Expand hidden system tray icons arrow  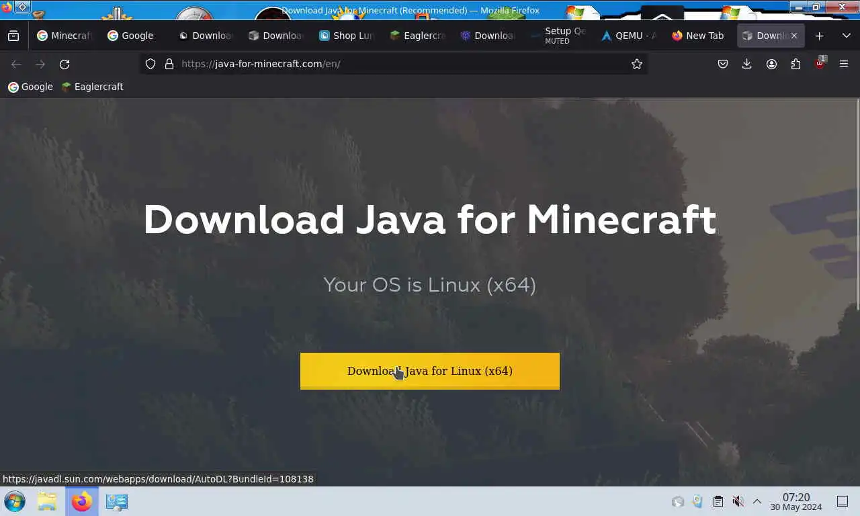tap(757, 501)
